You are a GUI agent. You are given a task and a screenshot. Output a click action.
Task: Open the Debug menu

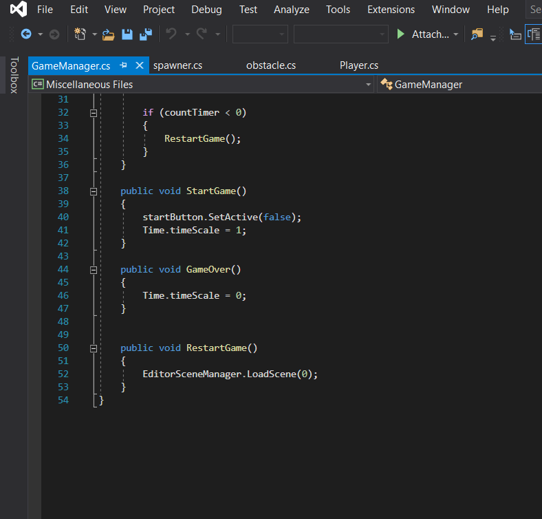[x=206, y=10]
